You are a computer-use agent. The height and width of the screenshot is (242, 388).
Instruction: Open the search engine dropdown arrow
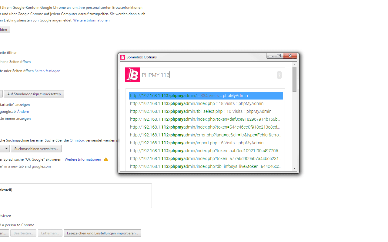7,149
